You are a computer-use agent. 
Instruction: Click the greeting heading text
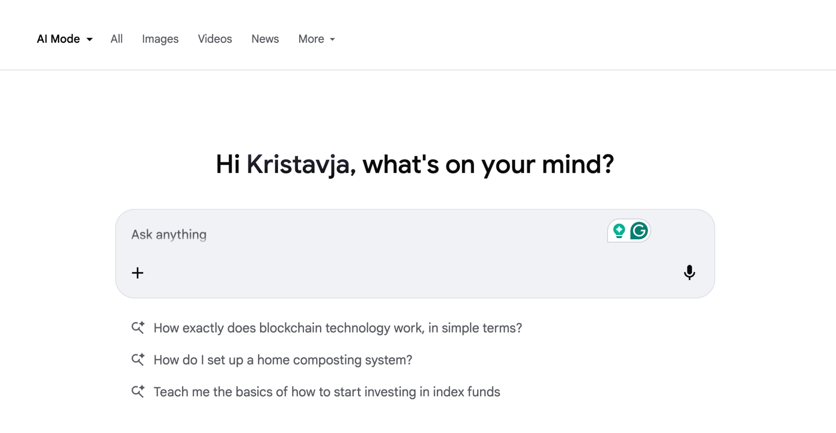415,165
